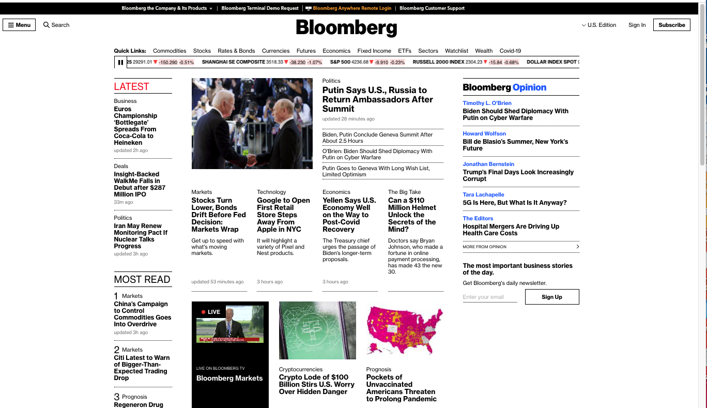The image size is (707, 408).
Task: Open Covid-19 quick link
Action: point(510,51)
